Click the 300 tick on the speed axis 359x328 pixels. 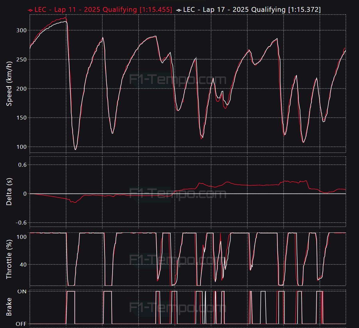point(22,30)
